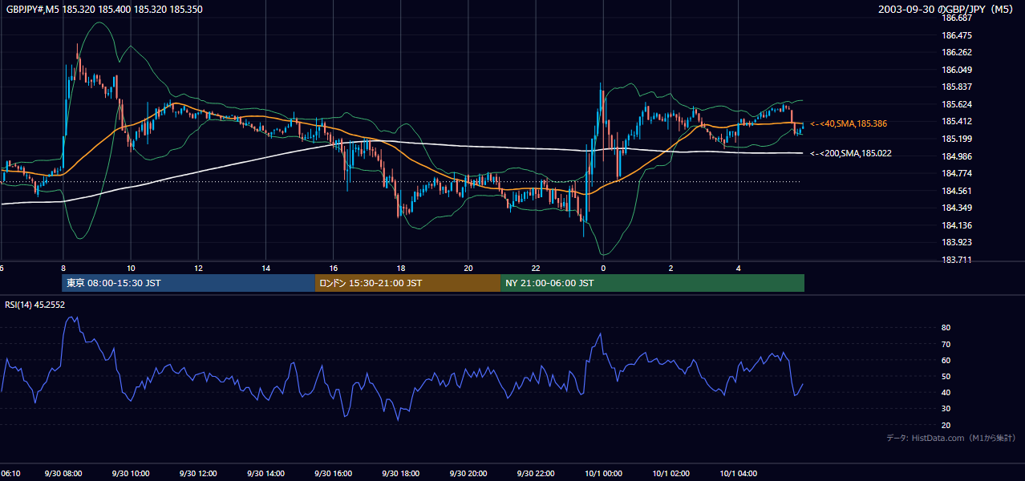This screenshot has width=1025, height=481.
Task: Click price axis value 185.199
Action: point(958,139)
